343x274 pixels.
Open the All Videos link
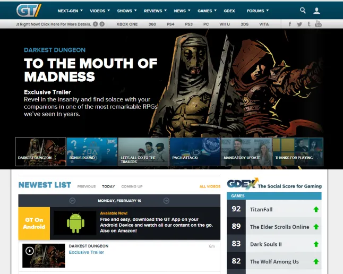tap(210, 186)
